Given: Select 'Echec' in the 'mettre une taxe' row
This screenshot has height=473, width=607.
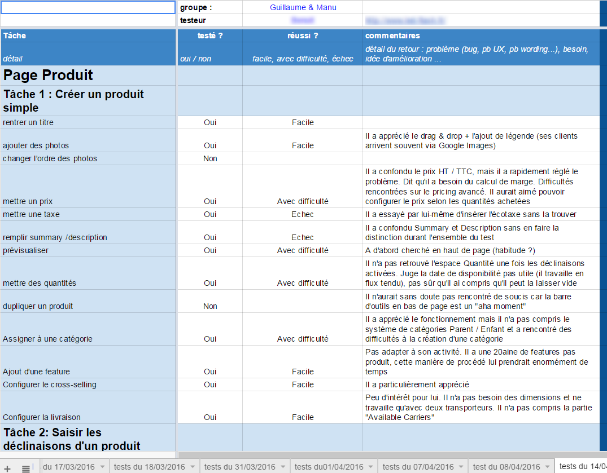Looking at the screenshot, I should 303,214.
